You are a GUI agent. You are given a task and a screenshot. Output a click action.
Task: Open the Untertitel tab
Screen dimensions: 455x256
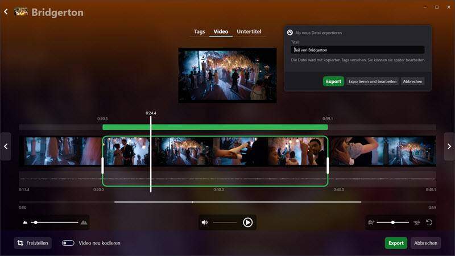[x=249, y=32]
